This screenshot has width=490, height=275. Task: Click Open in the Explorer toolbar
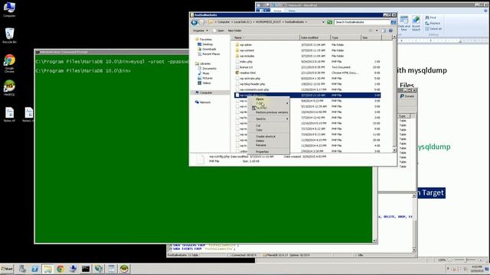(218, 31)
